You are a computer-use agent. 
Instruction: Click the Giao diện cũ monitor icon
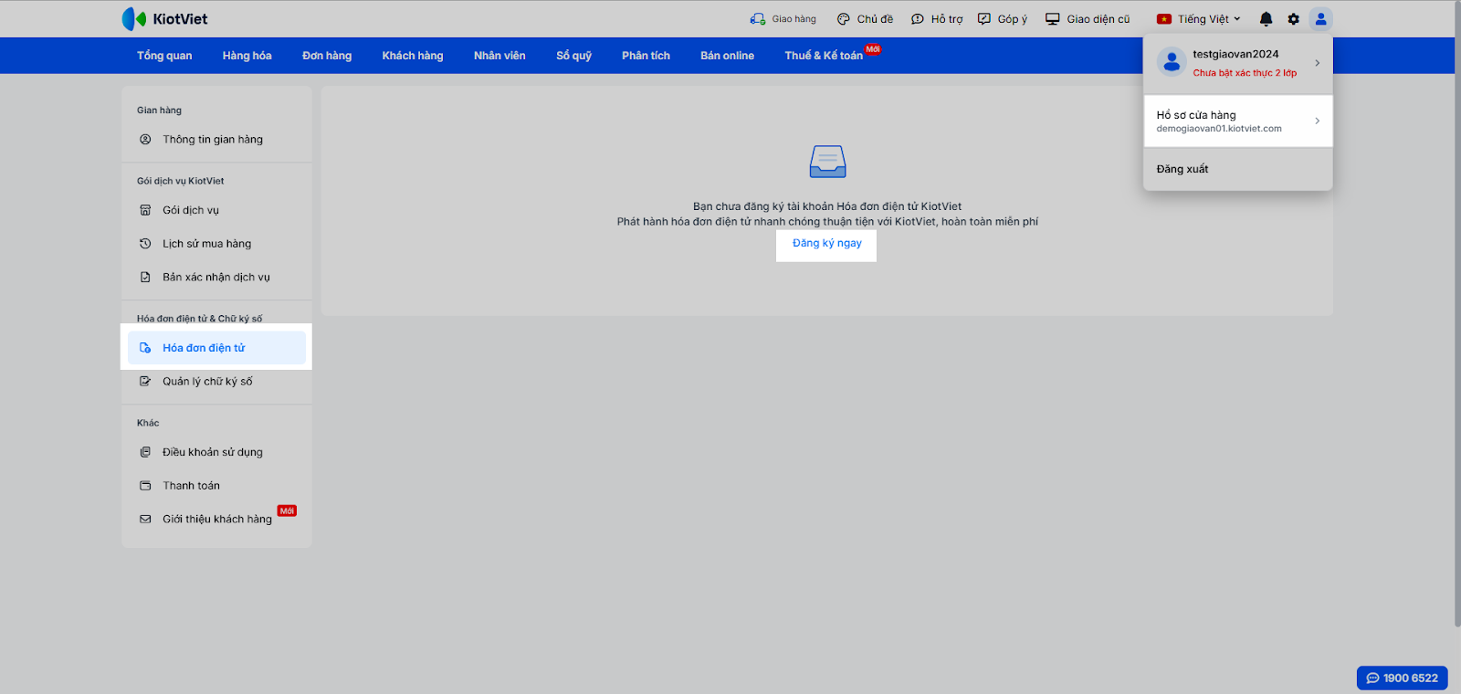click(1053, 19)
